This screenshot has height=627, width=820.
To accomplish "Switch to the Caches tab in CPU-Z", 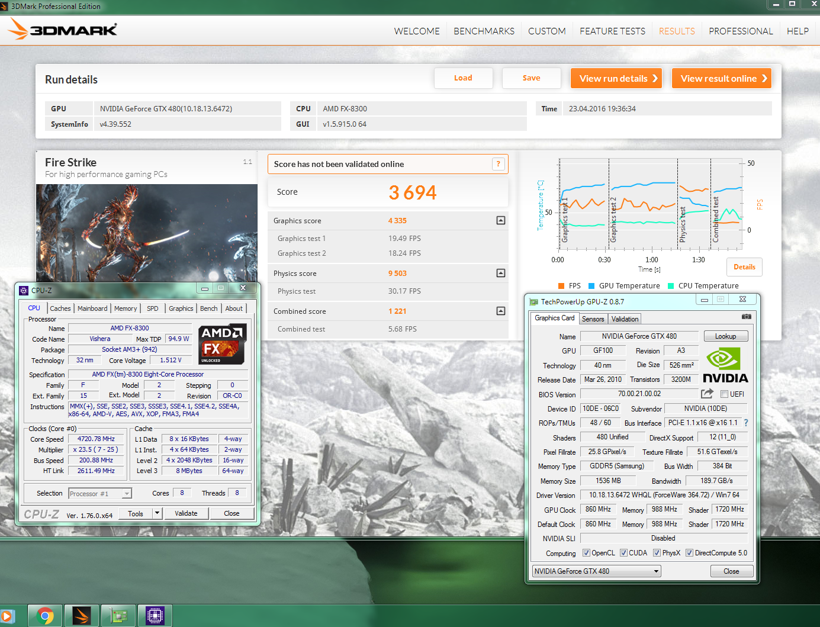I will [60, 308].
